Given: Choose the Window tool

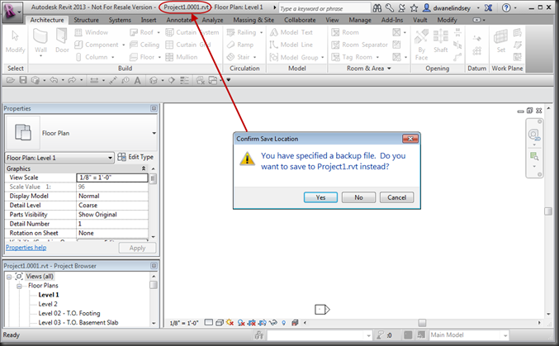Looking at the screenshot, I should pos(92,32).
